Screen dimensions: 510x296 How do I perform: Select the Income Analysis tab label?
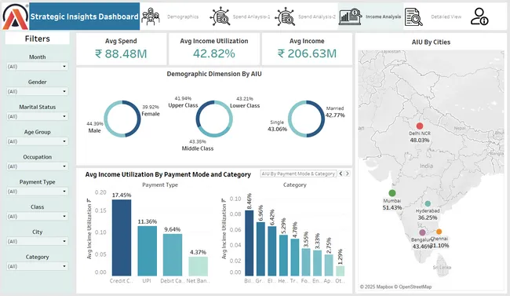click(x=383, y=16)
